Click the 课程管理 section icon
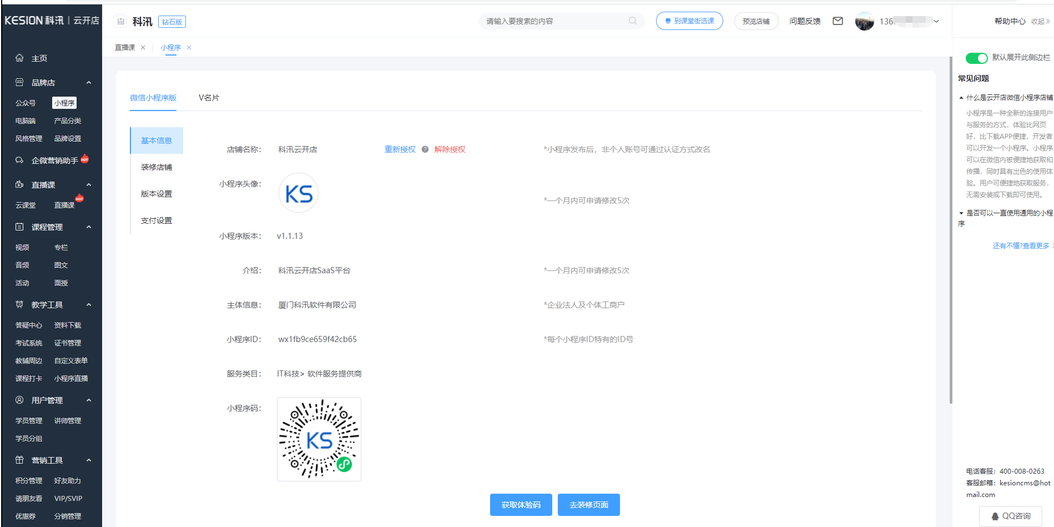 coord(19,227)
